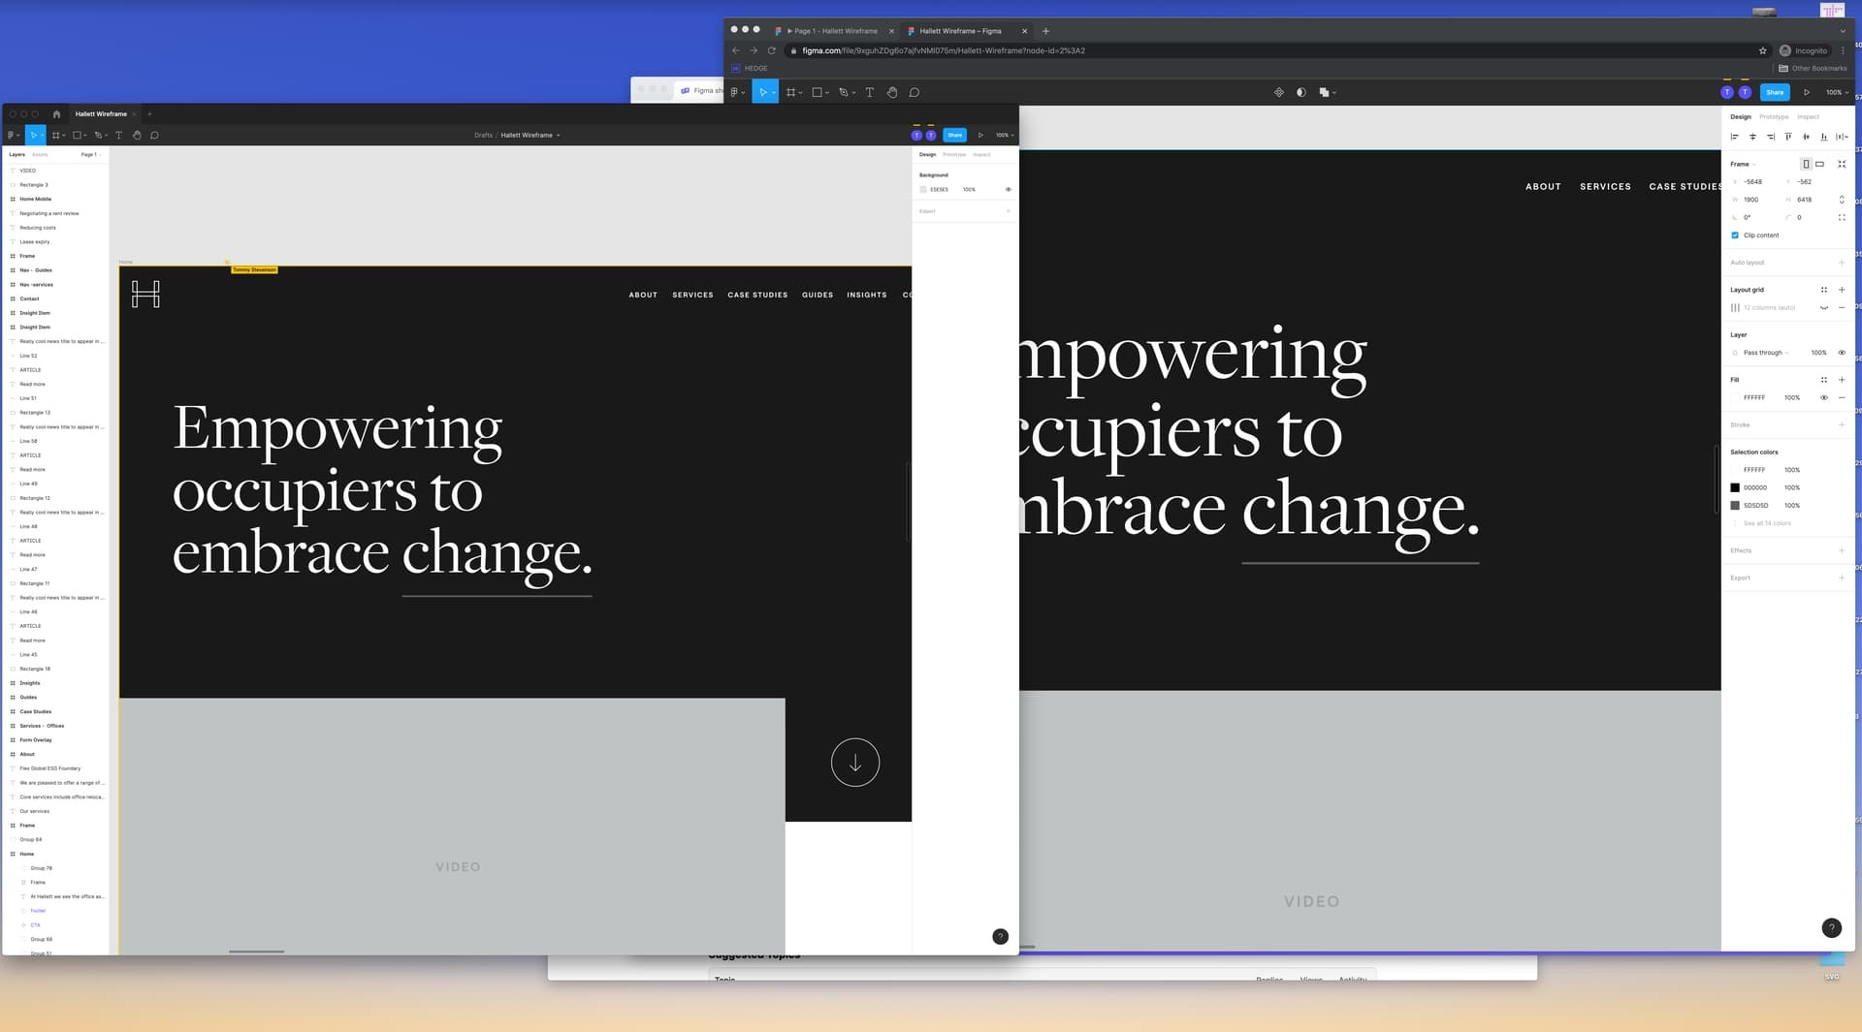Select the Text tool in browser Figma toolbar
The height and width of the screenshot is (1032, 1862).
869,93
